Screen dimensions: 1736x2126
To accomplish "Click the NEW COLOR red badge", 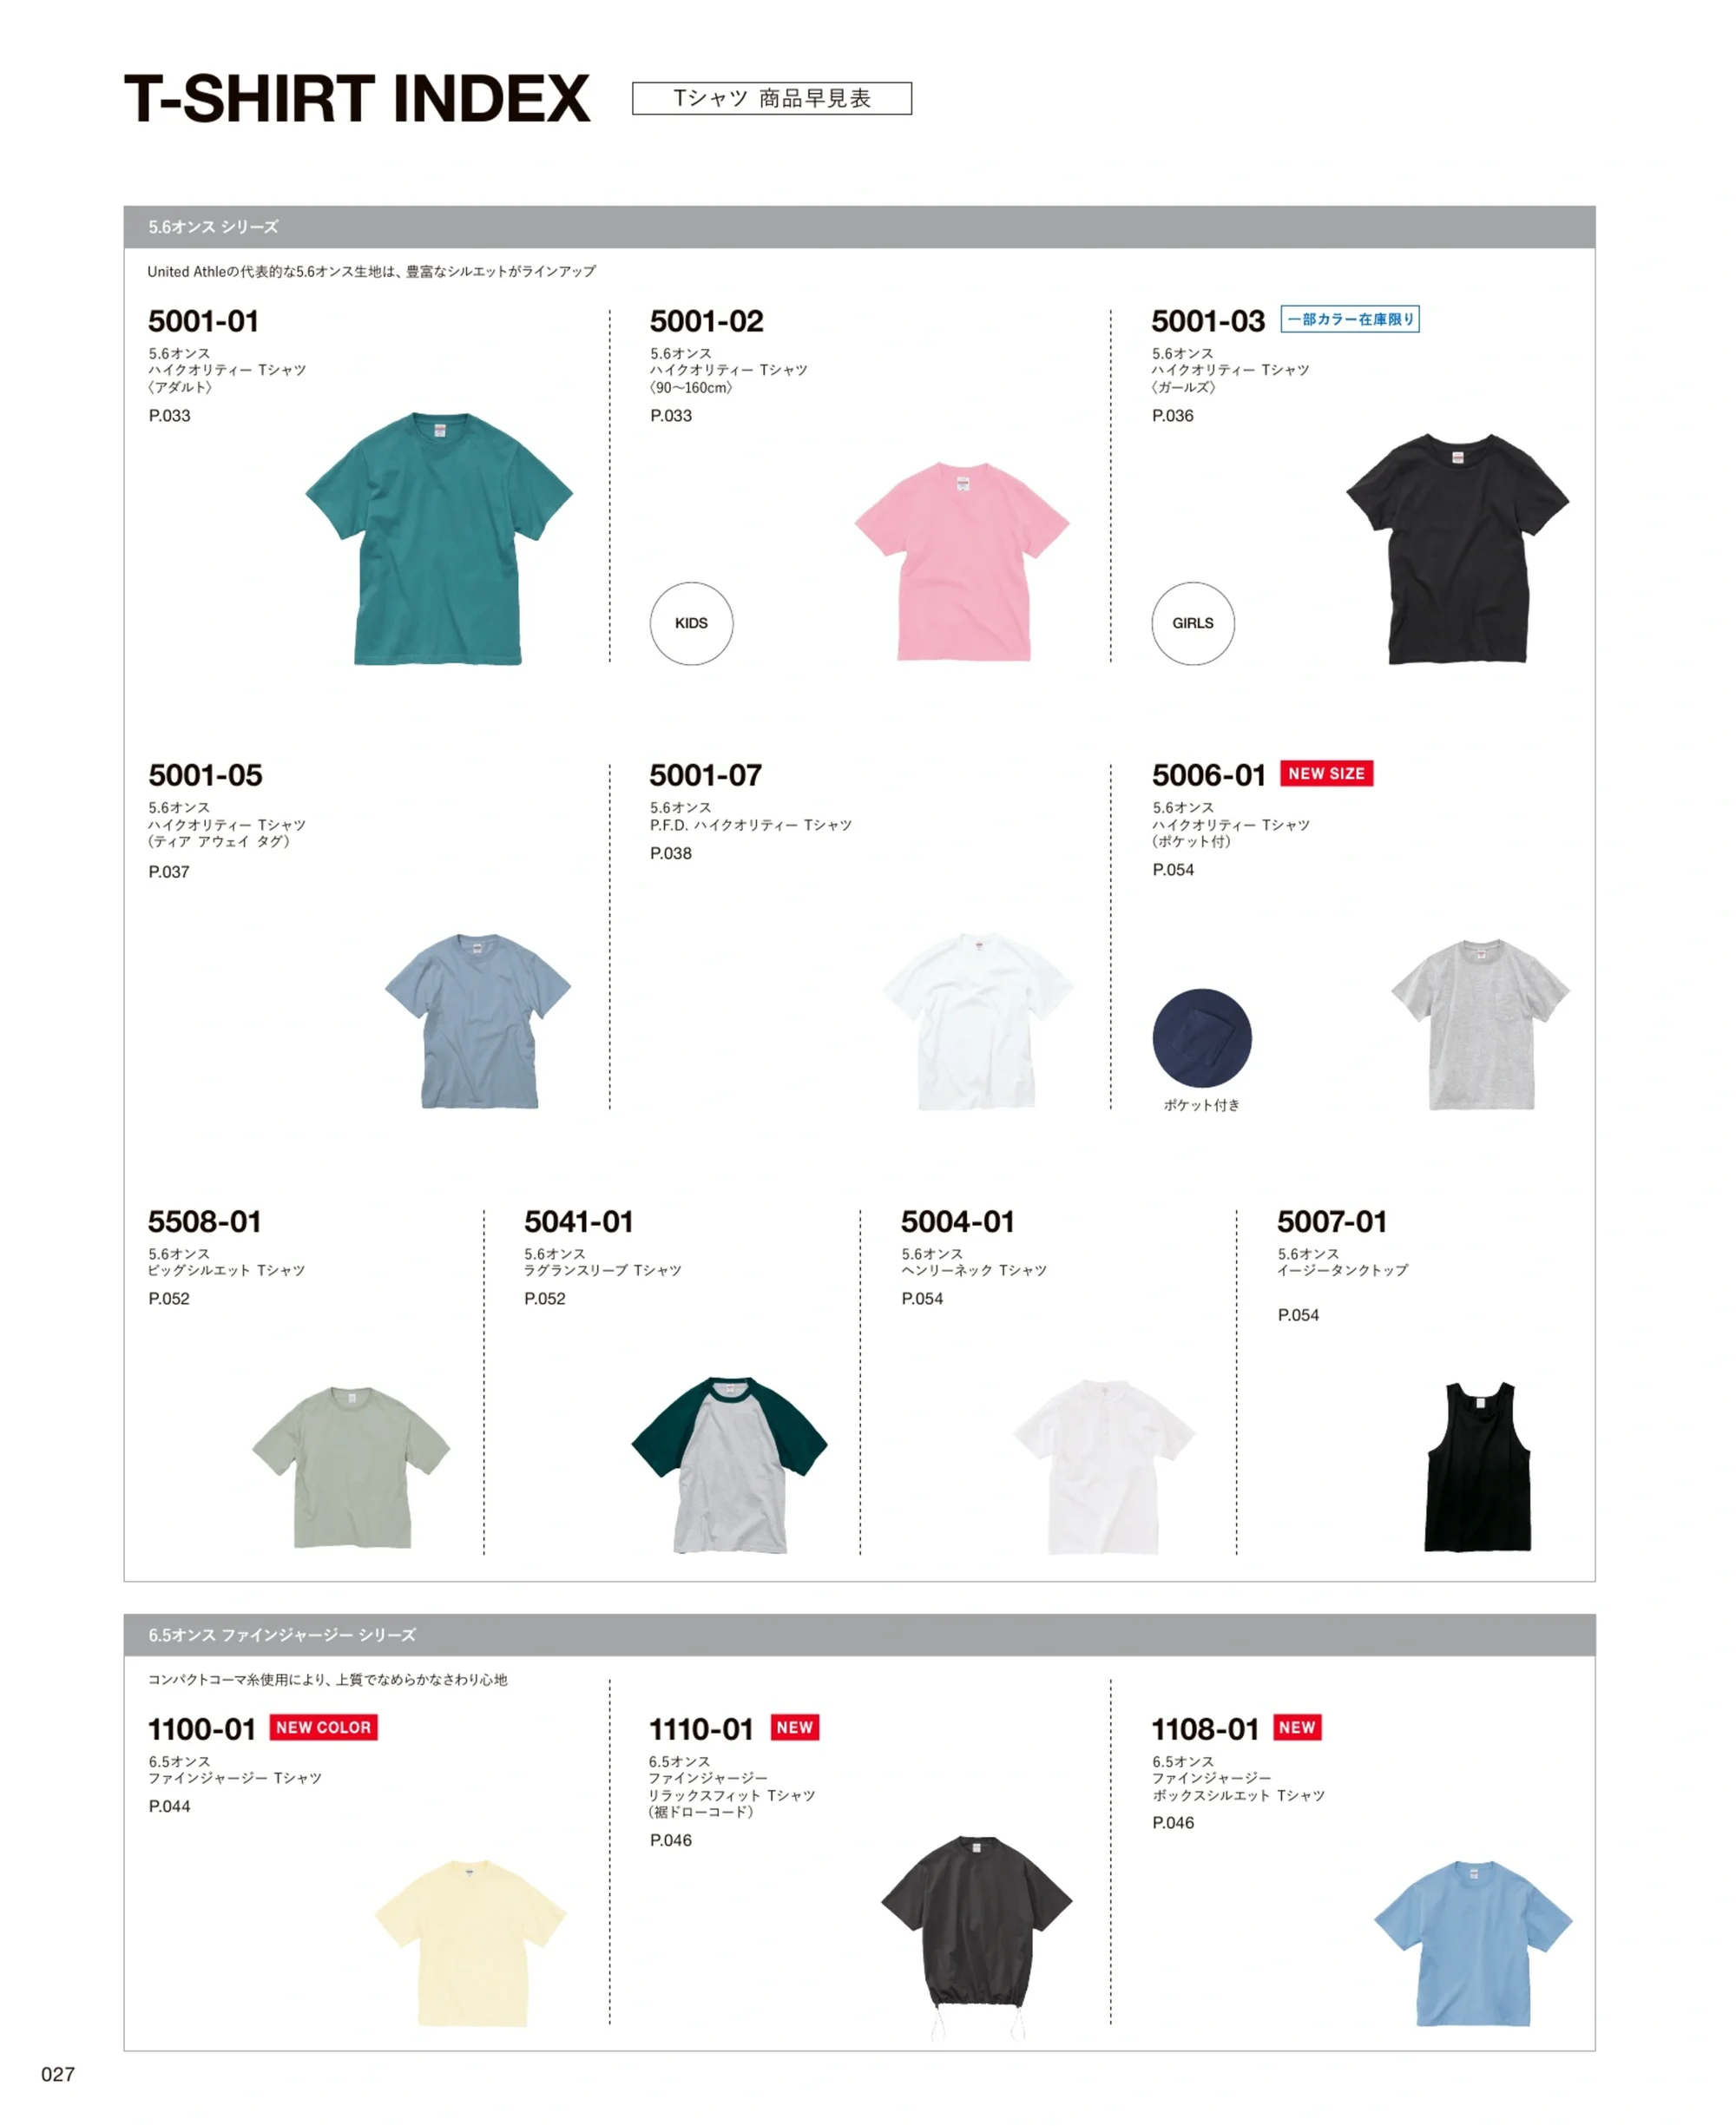I will coord(323,1727).
